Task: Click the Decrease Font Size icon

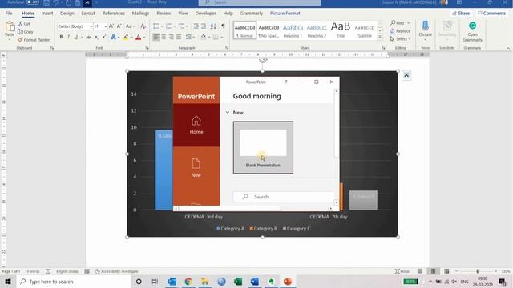Action: [119, 26]
